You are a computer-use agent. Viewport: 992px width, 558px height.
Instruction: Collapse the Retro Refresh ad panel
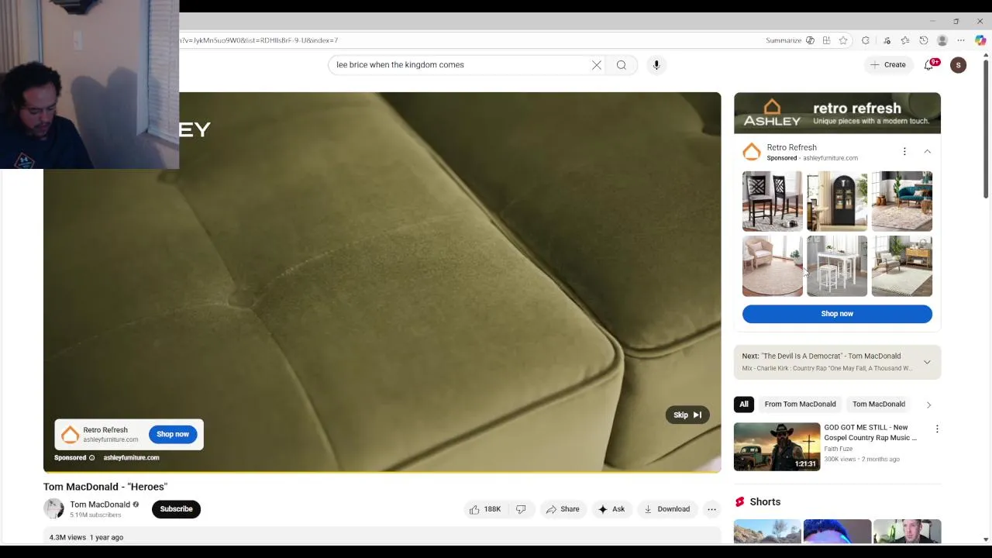[927, 152]
